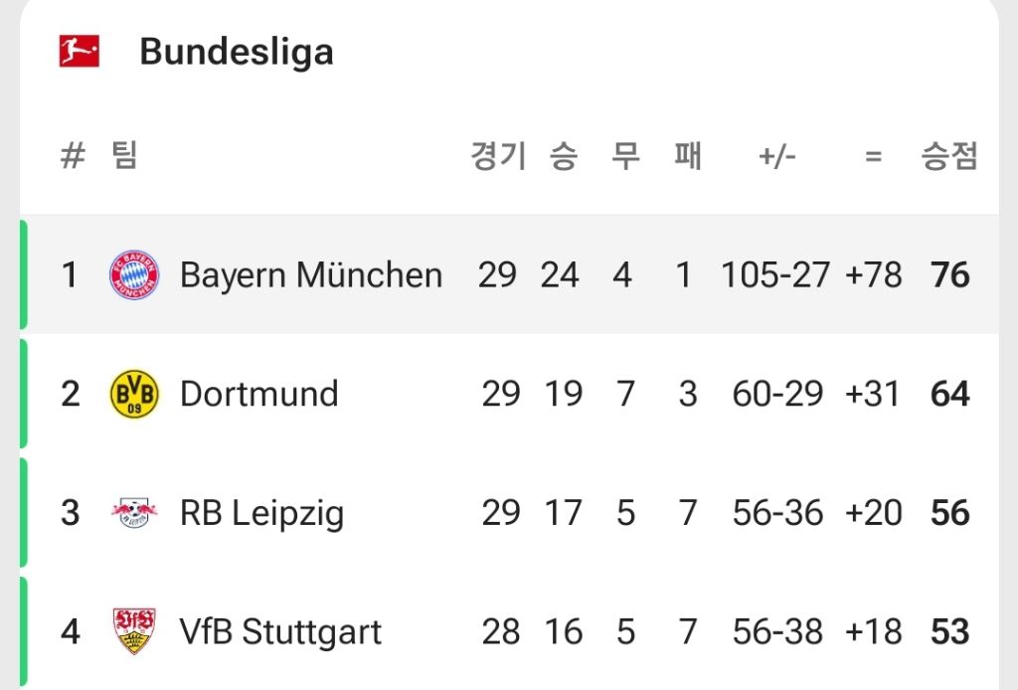The height and width of the screenshot is (690, 1018).
Task: Click the 승 wins column header
Action: 563,156
